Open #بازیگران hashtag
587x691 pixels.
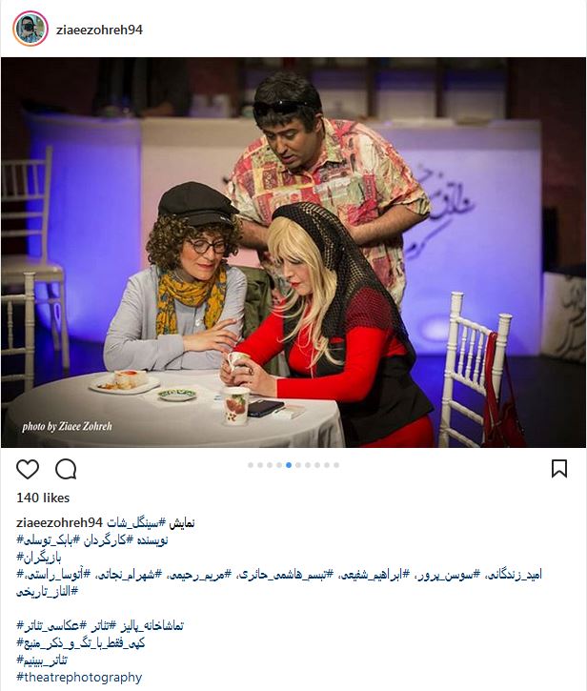[x=39, y=558]
